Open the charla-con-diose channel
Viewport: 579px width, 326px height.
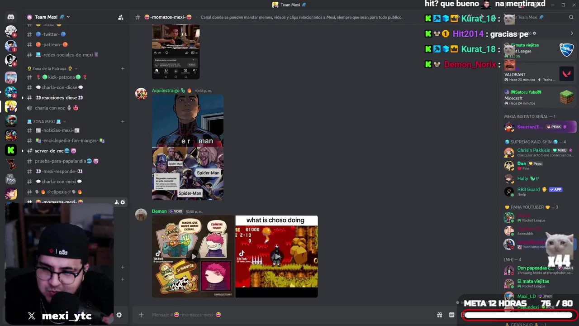pyautogui.click(x=75, y=87)
